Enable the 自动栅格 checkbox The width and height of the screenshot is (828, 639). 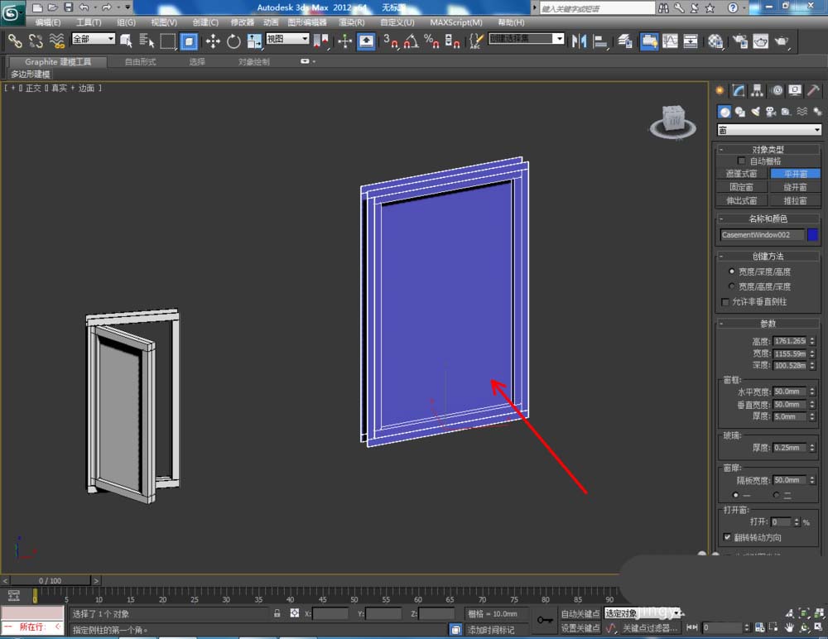(x=742, y=161)
